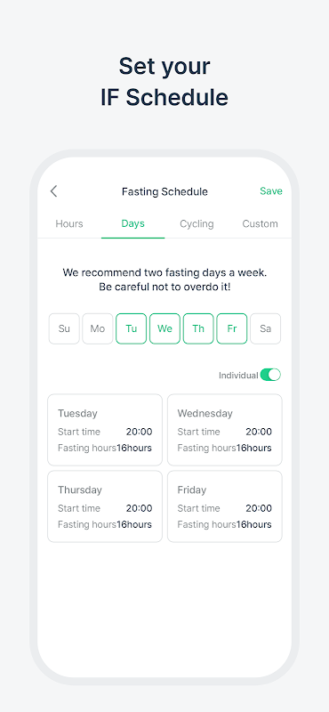Switch to the Cycling tab
This screenshot has width=329, height=712.
tap(197, 224)
